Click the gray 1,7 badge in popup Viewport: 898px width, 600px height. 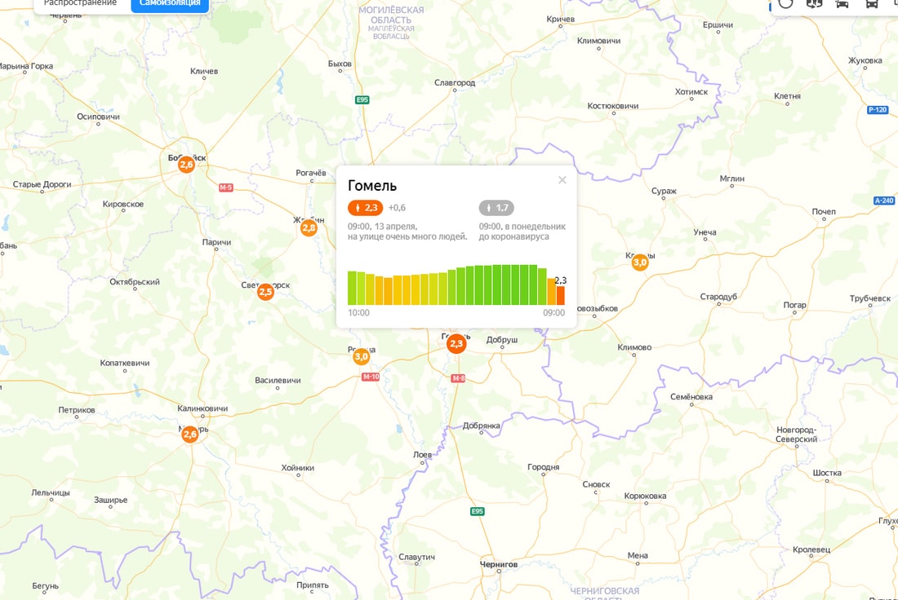(496, 208)
